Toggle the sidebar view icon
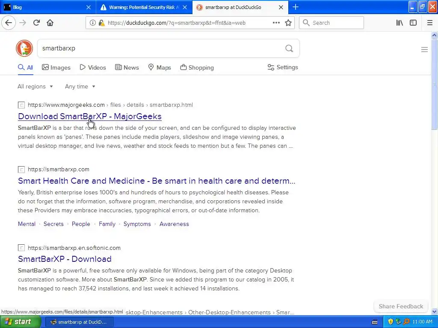 point(413,23)
